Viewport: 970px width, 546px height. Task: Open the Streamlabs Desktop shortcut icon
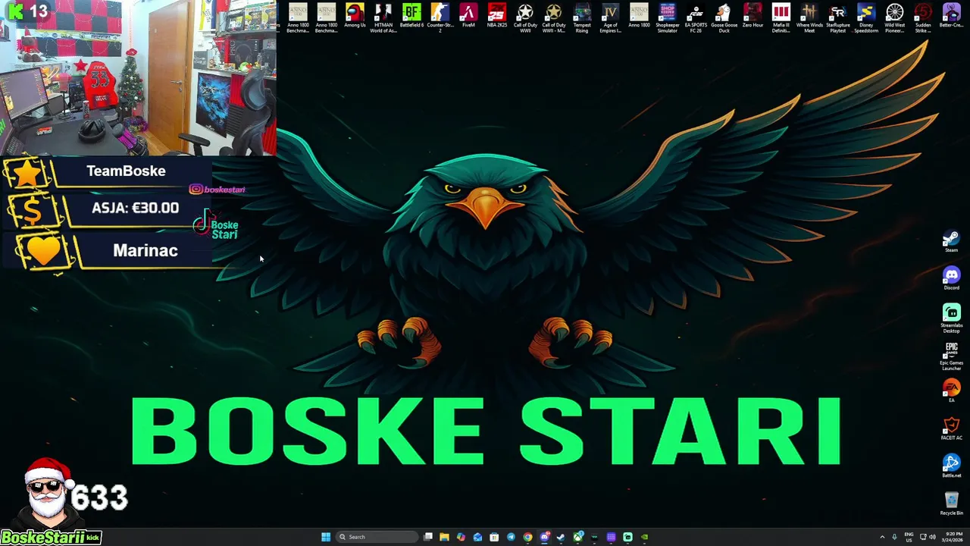pyautogui.click(x=951, y=318)
